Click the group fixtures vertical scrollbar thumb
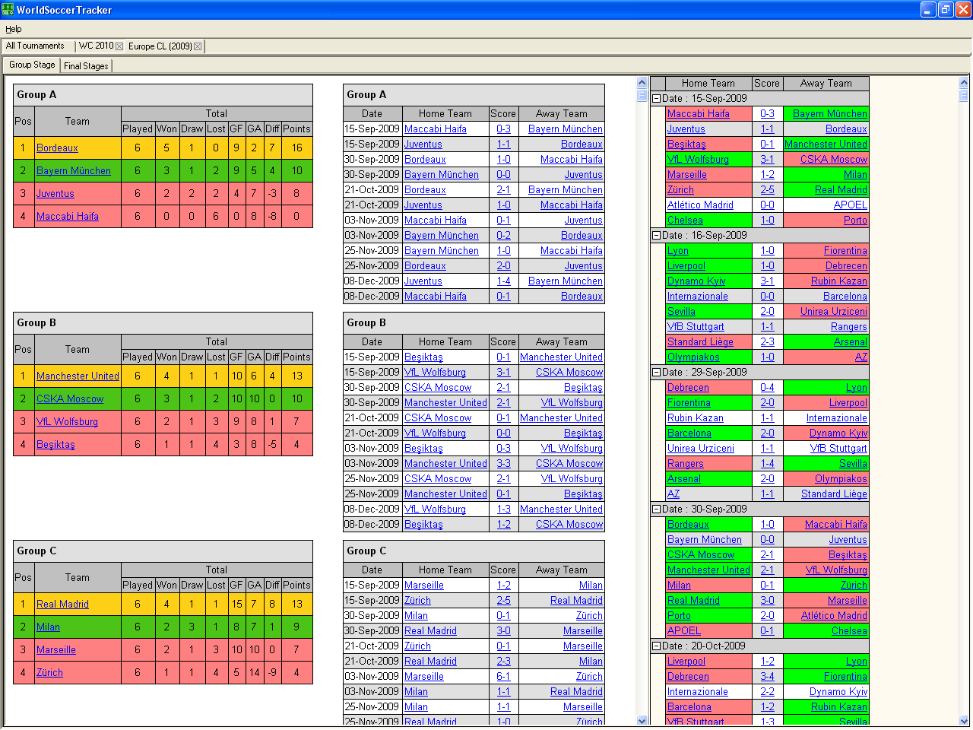The image size is (973, 730). pyautogui.click(x=642, y=96)
